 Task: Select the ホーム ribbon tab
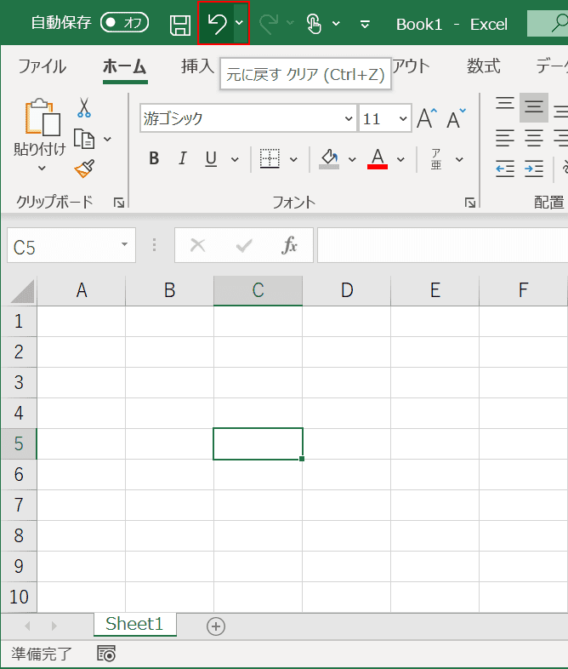[x=125, y=67]
